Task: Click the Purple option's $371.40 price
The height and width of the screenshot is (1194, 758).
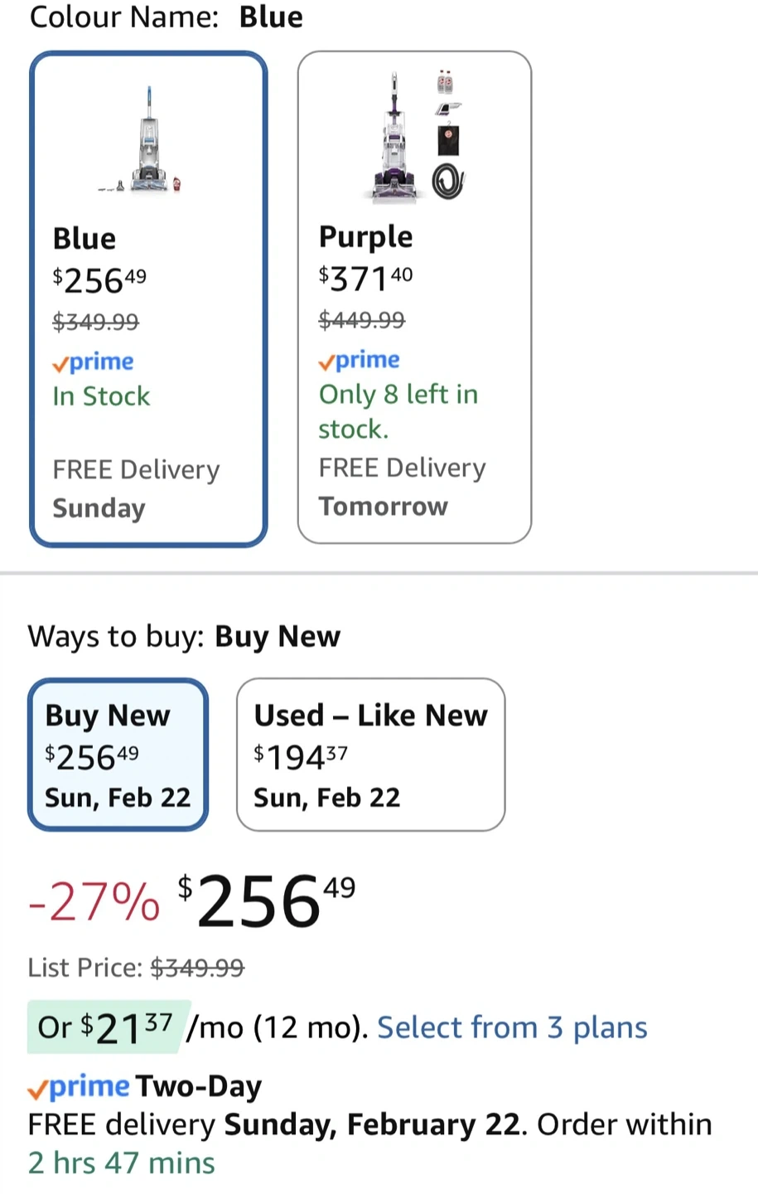Action: 365,279
